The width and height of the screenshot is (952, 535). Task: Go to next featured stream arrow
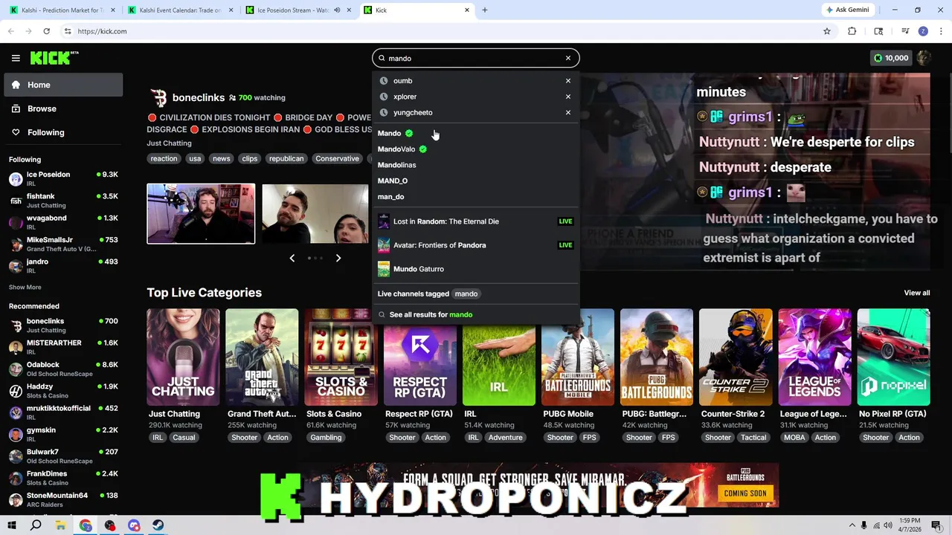coord(338,258)
